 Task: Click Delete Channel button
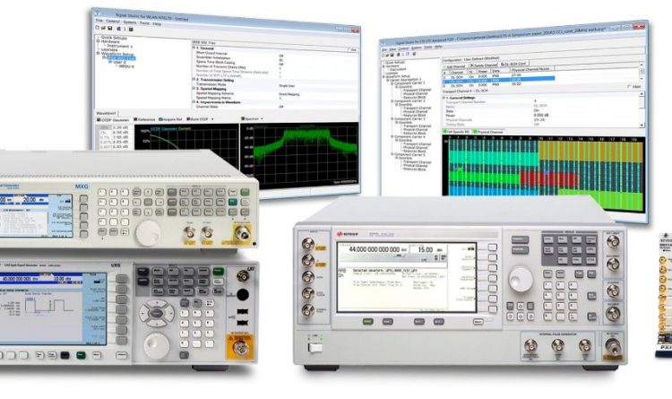tap(484, 65)
